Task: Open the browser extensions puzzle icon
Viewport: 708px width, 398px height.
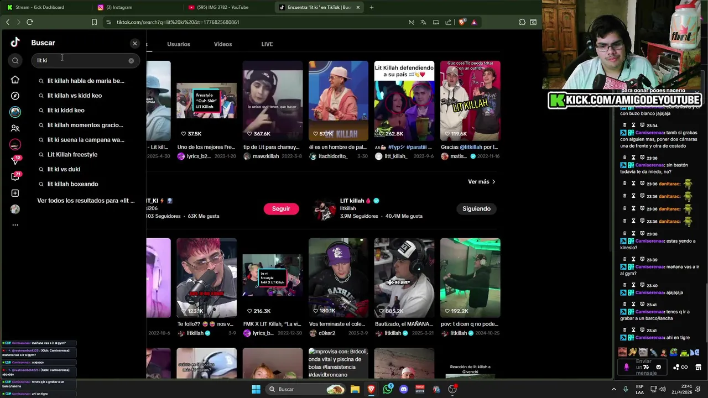Action: (x=522, y=22)
